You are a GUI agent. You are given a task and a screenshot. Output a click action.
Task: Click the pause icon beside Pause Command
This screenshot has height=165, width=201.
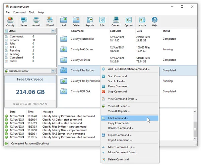(103, 87)
